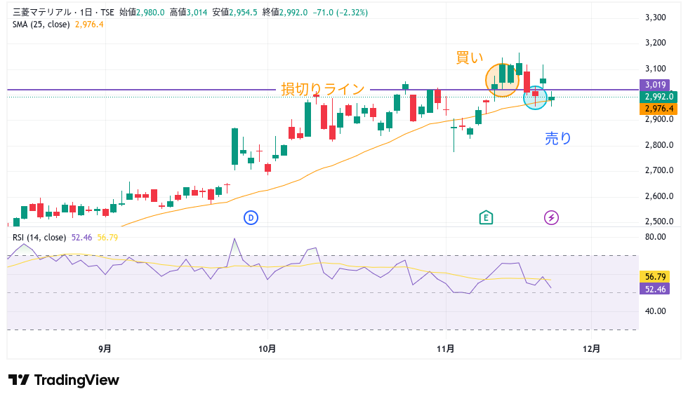Click the 10月 label on time axis

click(x=267, y=348)
